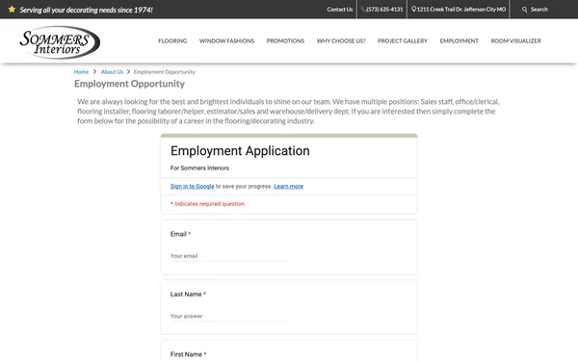Screen dimensions: 578x361
Task: Open the Promotions menu
Action: pos(285,40)
